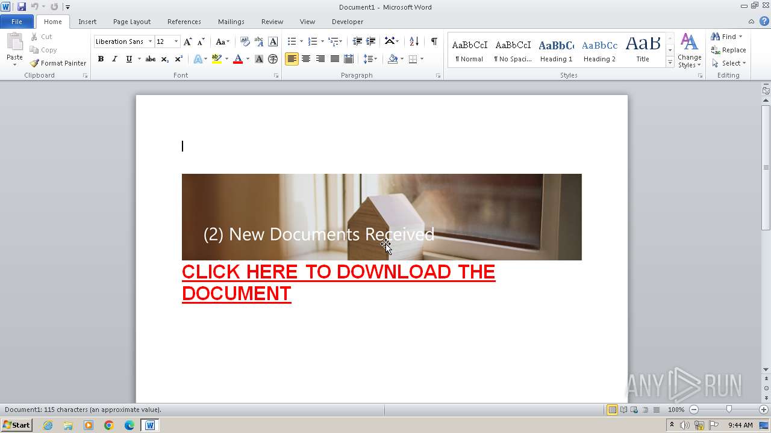Apply the Title style
The image size is (771, 433).
click(x=643, y=51)
